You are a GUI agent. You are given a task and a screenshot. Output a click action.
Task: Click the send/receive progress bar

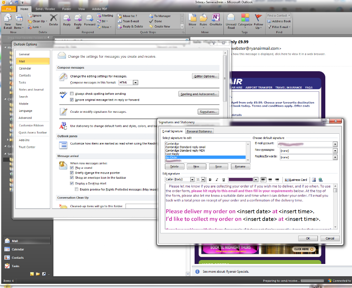[312, 281]
